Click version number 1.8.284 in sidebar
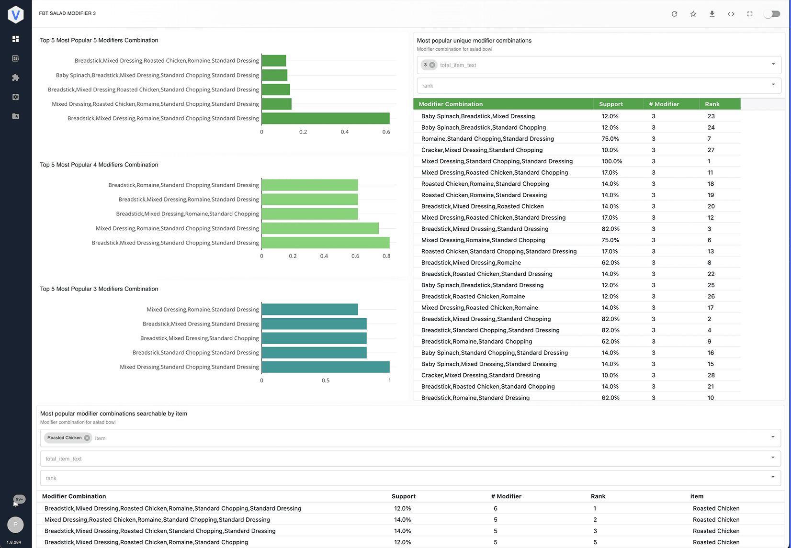The width and height of the screenshot is (791, 548). (14, 542)
